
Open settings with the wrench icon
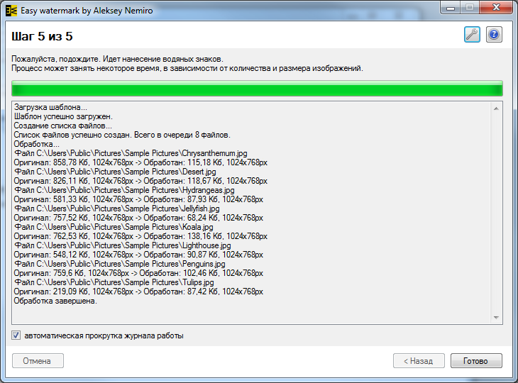coord(472,35)
